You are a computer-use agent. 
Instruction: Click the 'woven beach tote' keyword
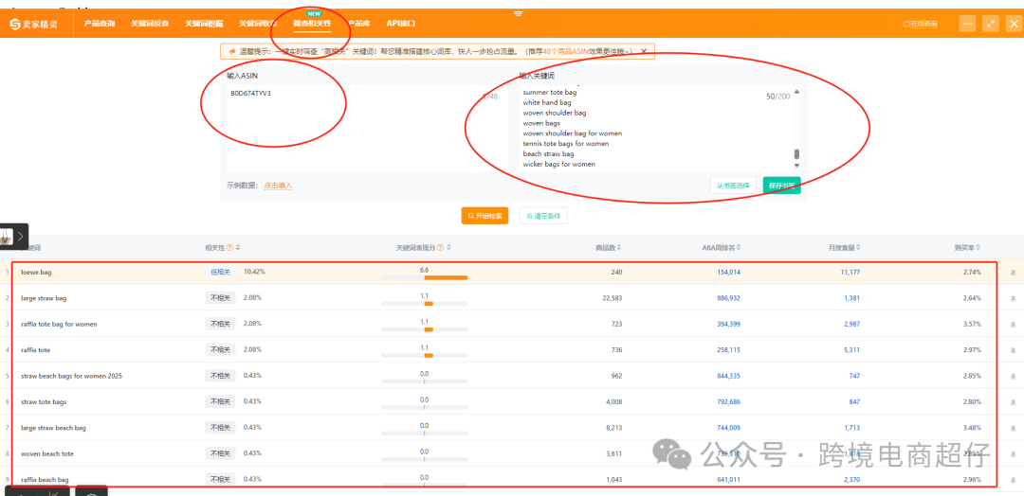47,453
